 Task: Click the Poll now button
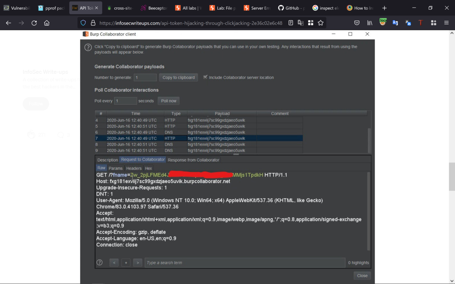[x=169, y=101]
